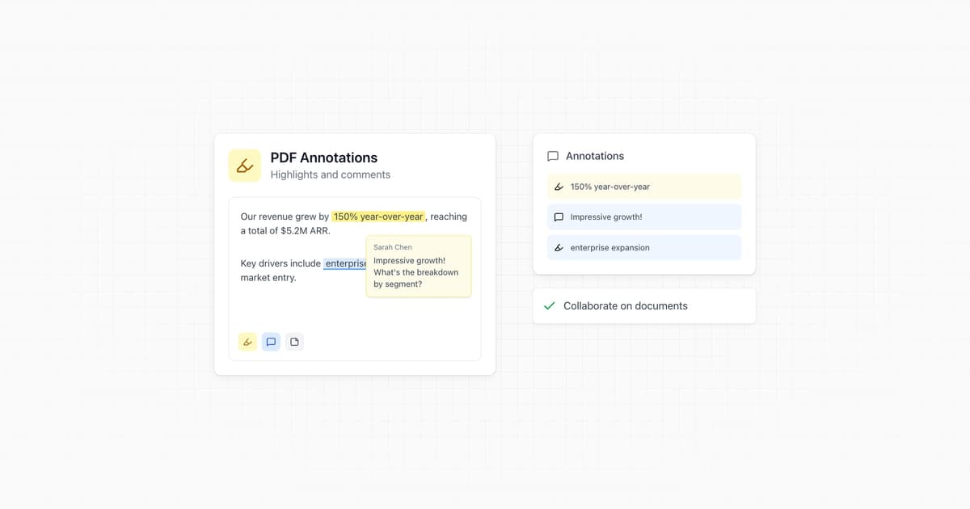Click the green checkmark icon

pyautogui.click(x=549, y=305)
